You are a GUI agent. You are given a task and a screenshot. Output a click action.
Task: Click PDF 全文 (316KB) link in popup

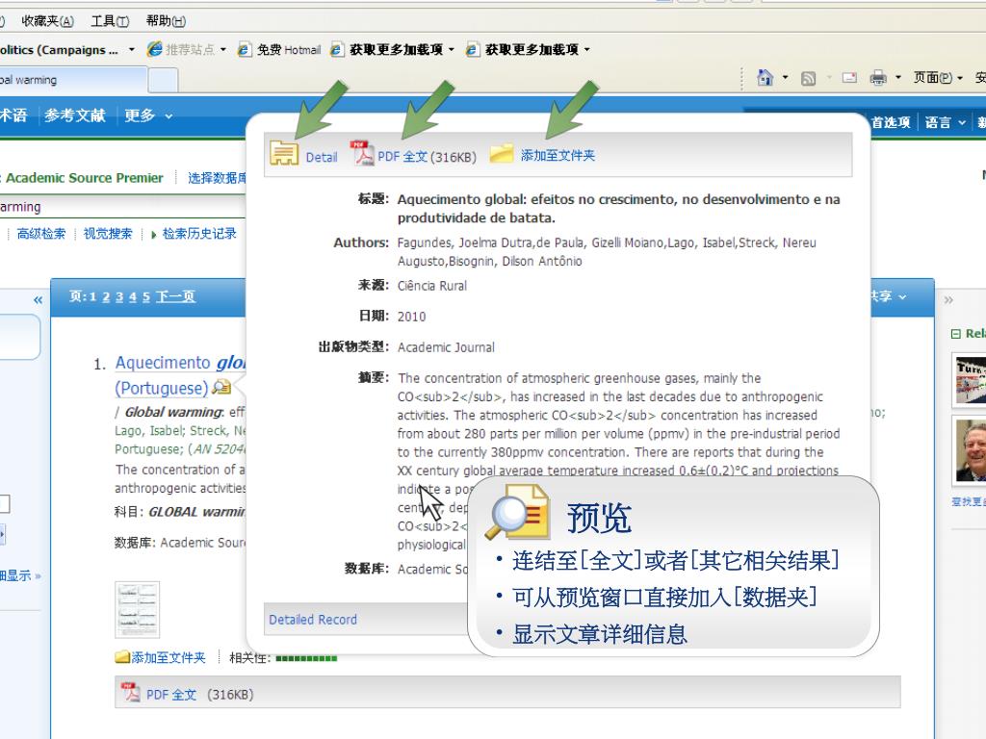[x=427, y=157]
